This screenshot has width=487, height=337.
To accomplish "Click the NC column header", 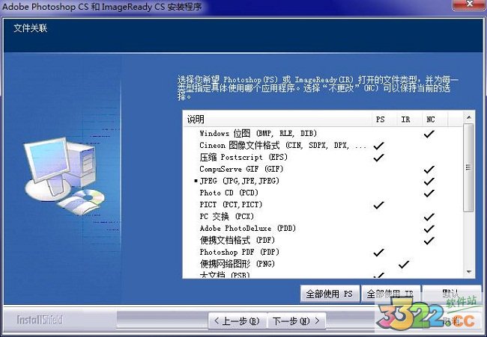I will click(435, 120).
